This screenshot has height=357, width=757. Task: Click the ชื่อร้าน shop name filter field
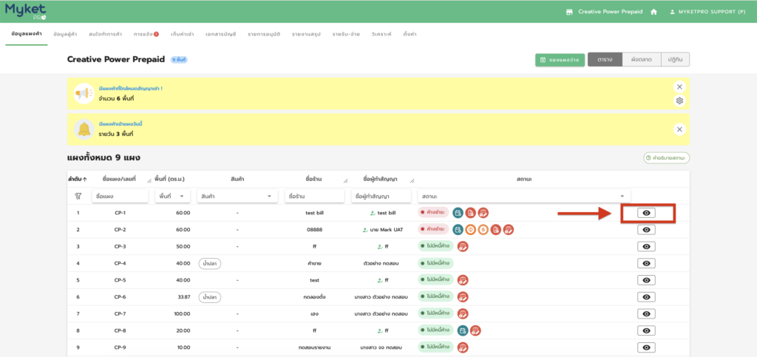tap(313, 197)
